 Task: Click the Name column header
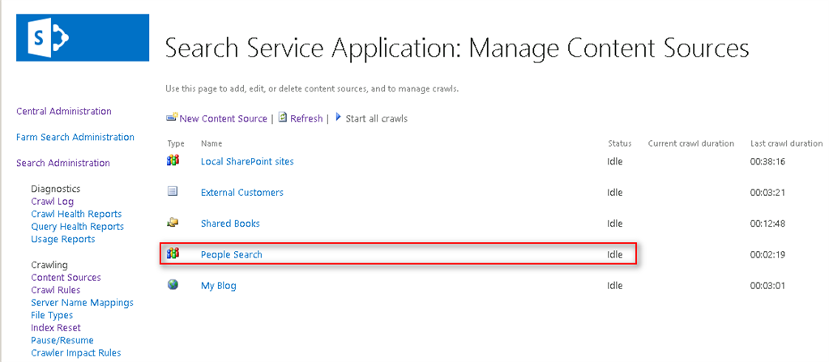click(x=212, y=143)
